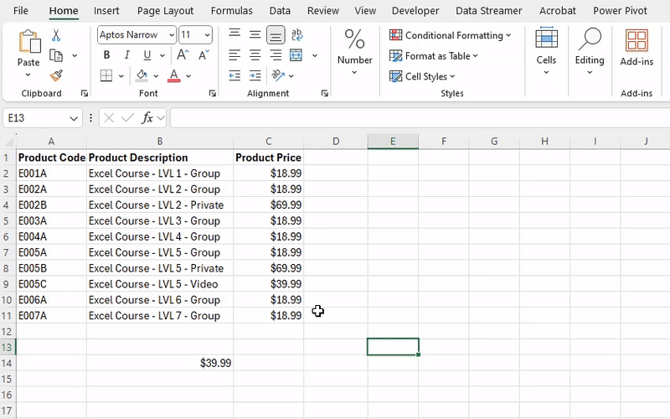Click the Top Align icon
Viewport: 670px width, 419px height.
point(234,34)
